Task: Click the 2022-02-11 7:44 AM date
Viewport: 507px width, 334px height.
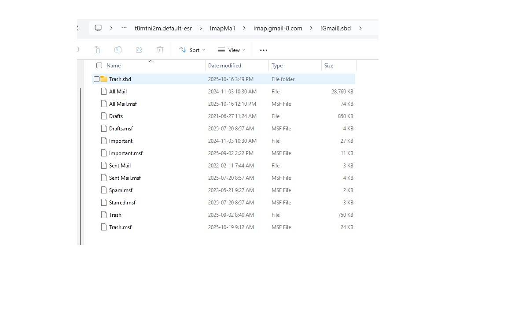Action: (x=231, y=165)
